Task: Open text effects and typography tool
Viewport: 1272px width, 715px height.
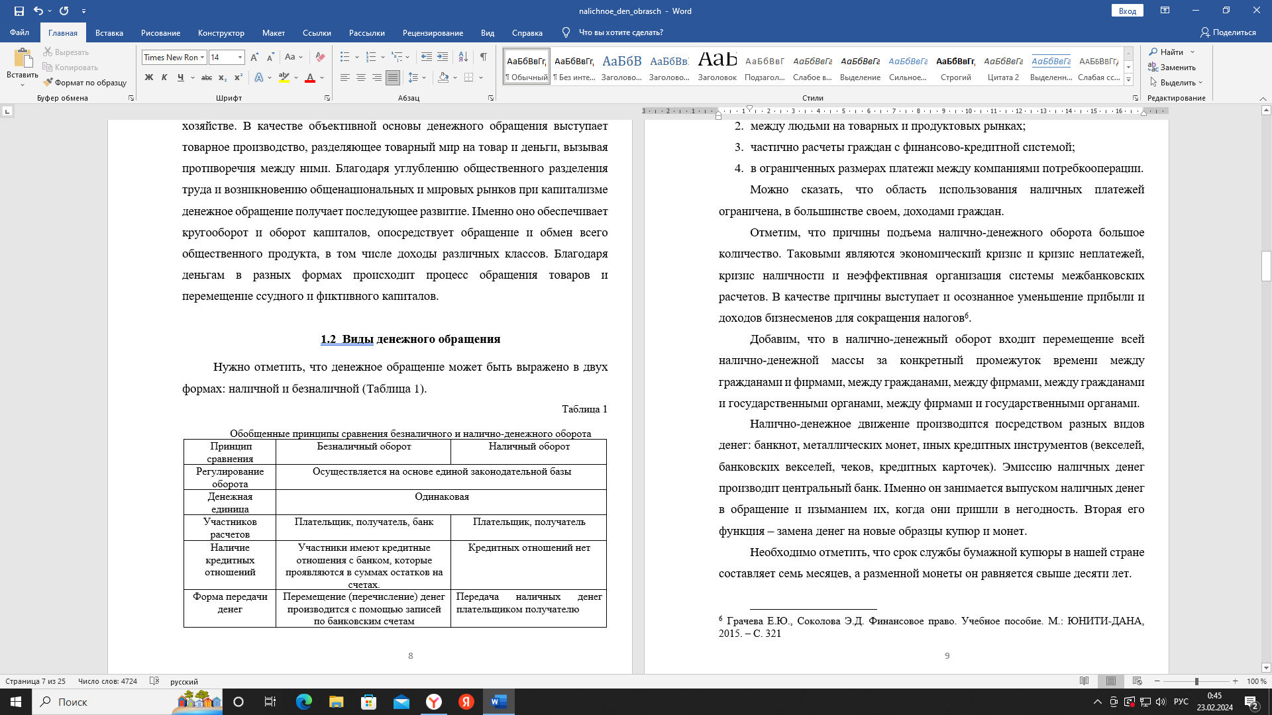Action: [x=259, y=77]
